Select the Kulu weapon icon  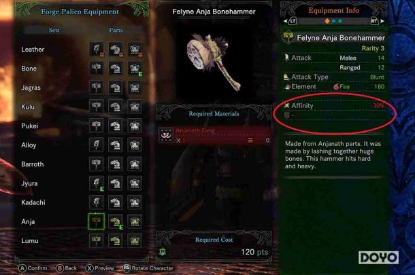pyautogui.click(x=97, y=107)
